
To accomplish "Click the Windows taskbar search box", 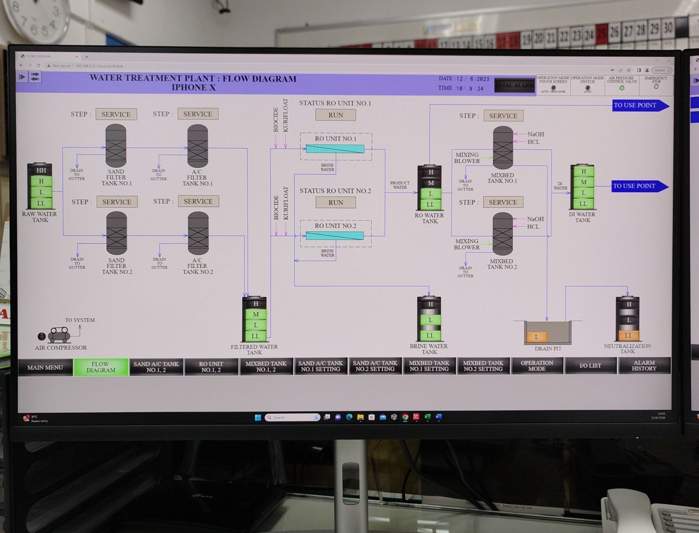I will tap(292, 417).
